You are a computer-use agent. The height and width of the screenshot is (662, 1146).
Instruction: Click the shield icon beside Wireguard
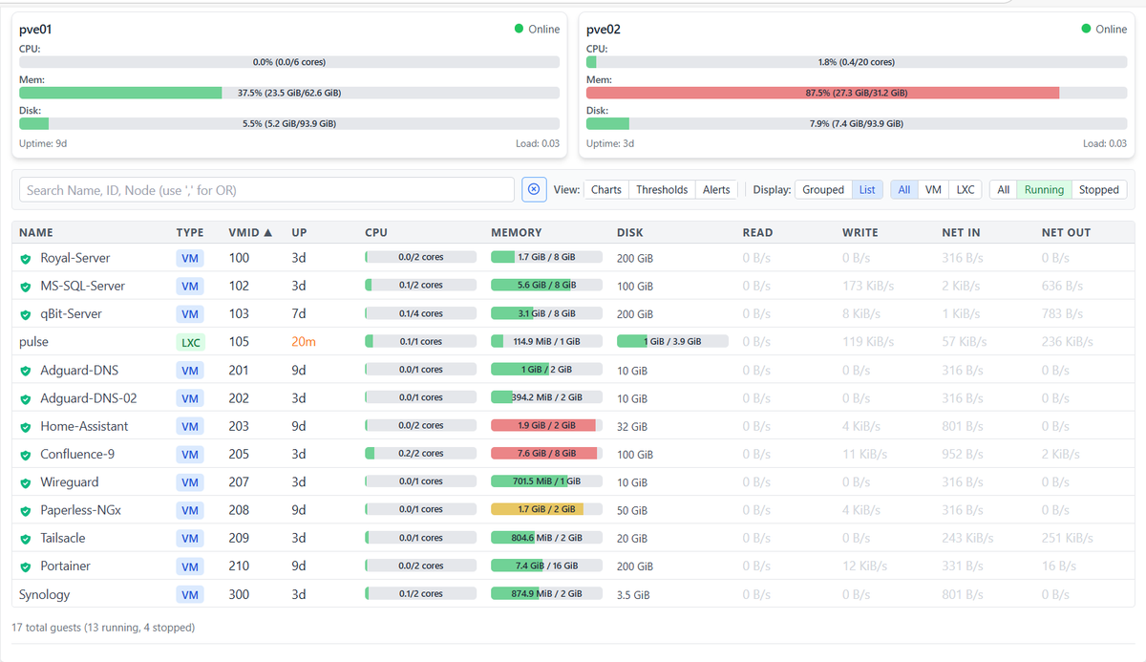[x=26, y=482]
